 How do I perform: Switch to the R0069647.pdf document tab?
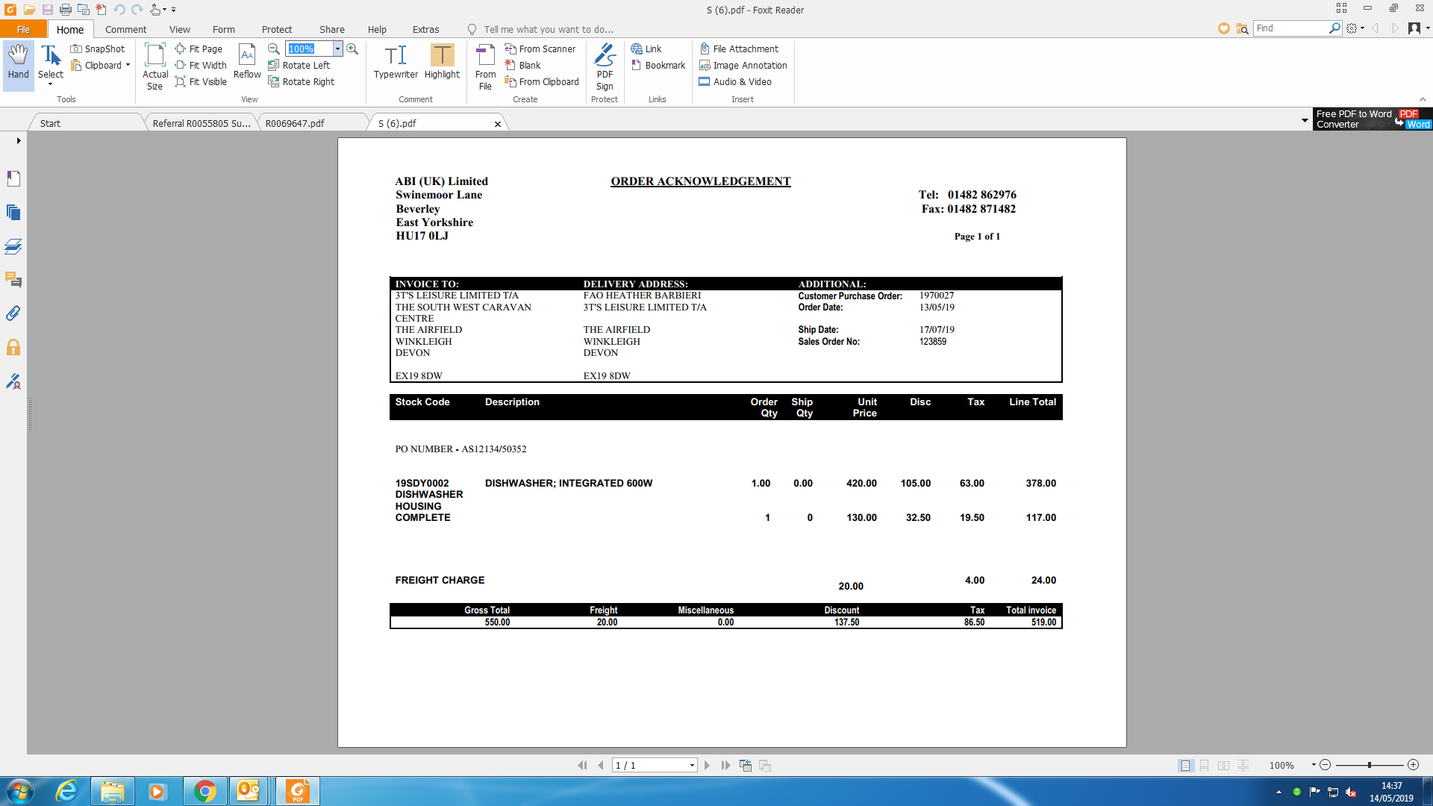295,123
